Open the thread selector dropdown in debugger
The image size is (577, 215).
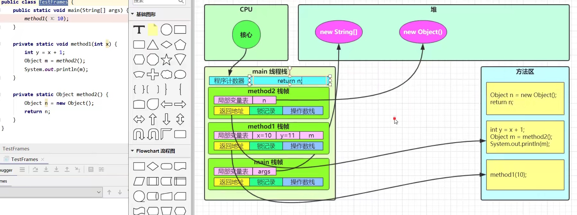(x=99, y=192)
